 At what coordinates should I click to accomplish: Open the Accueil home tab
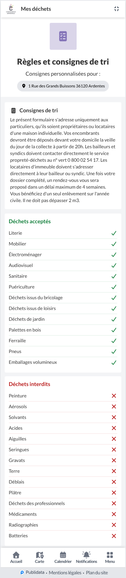coord(16,557)
